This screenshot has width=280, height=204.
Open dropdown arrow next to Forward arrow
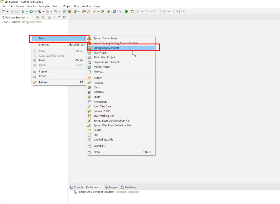click(x=177, y=12)
